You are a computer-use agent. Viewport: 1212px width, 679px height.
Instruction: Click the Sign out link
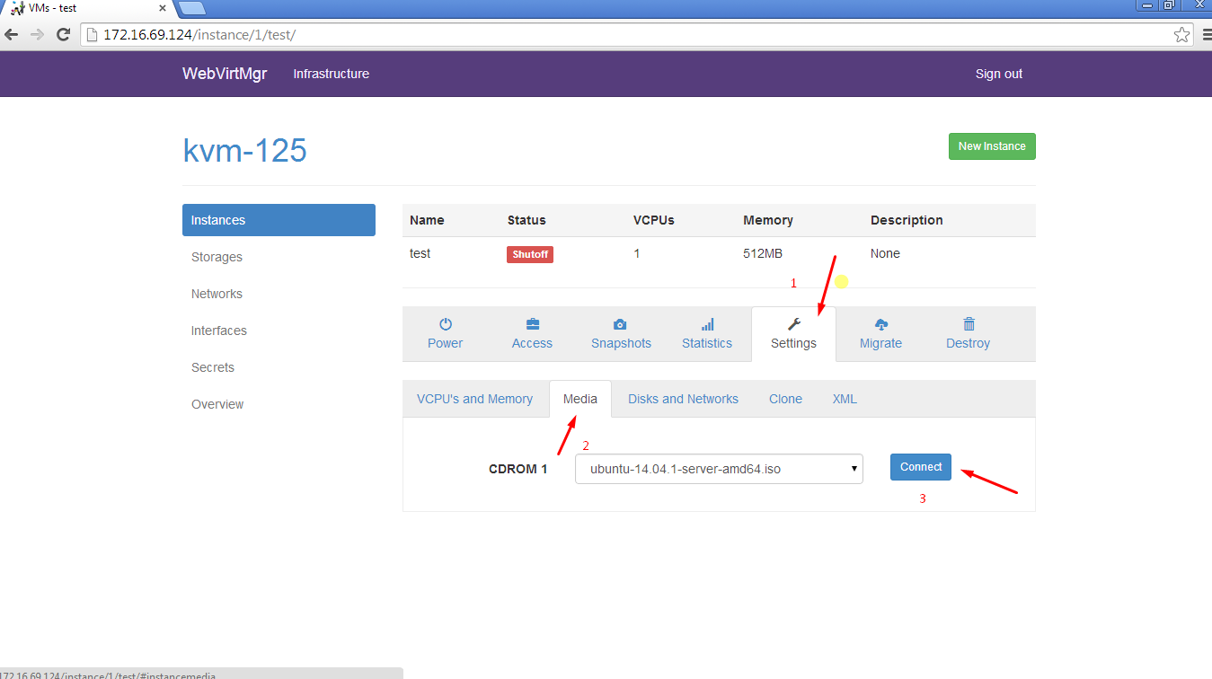pyautogui.click(x=999, y=74)
